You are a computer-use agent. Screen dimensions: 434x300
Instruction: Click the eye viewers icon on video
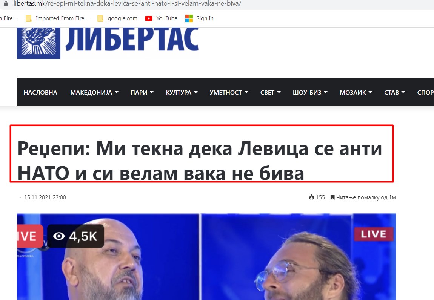[58, 236]
